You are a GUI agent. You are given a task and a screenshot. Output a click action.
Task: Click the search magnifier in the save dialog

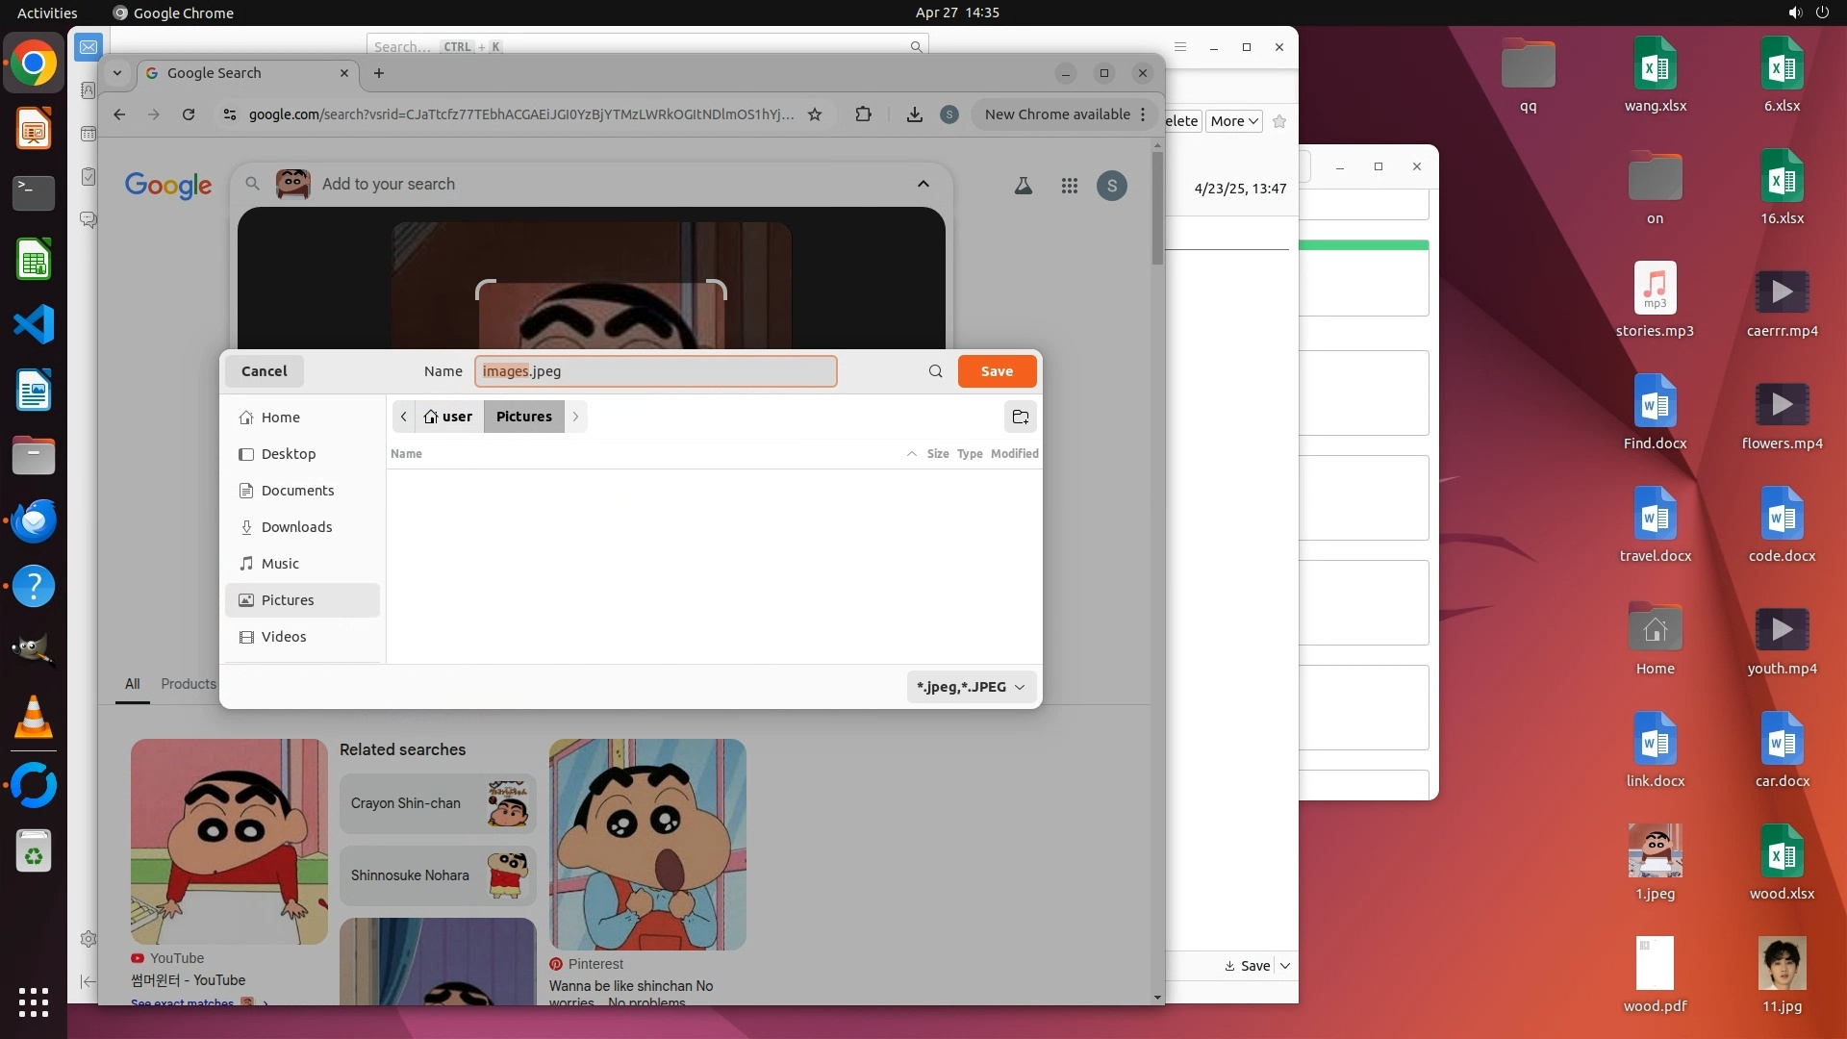click(935, 371)
